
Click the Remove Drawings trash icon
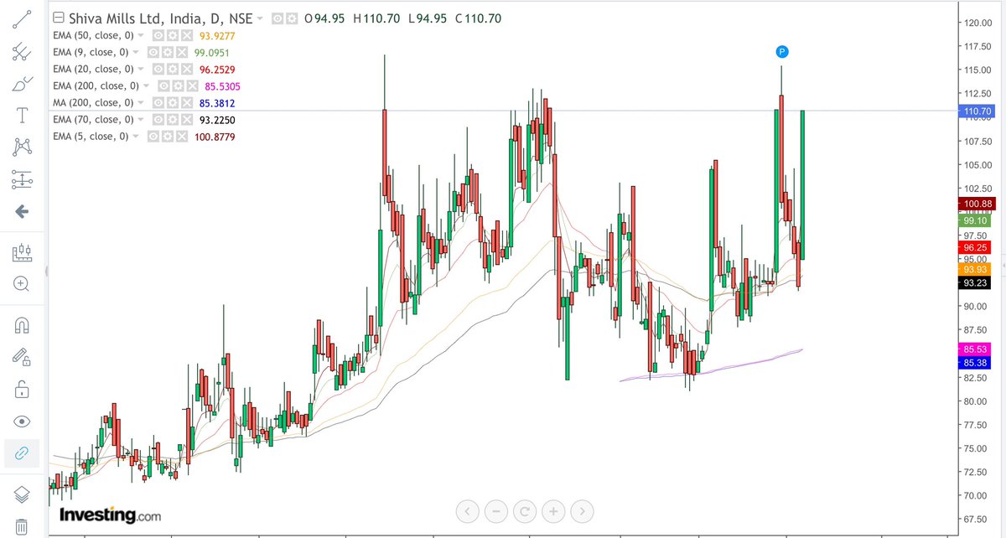(23, 525)
